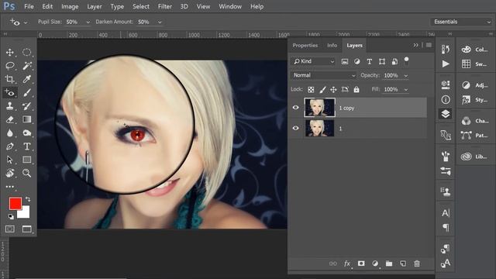
Task: Click the white background color swatch
Action: tap(26, 214)
